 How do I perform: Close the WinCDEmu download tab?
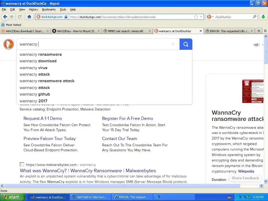point(48,31)
